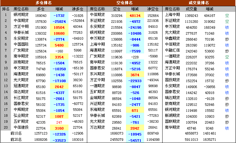236x143 pixels.
Task: Click the 前20名 summary label
Action: pyautogui.click(x=16, y=140)
